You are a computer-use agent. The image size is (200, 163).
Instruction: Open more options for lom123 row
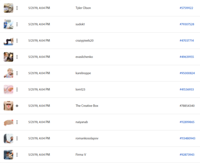pos(17,89)
